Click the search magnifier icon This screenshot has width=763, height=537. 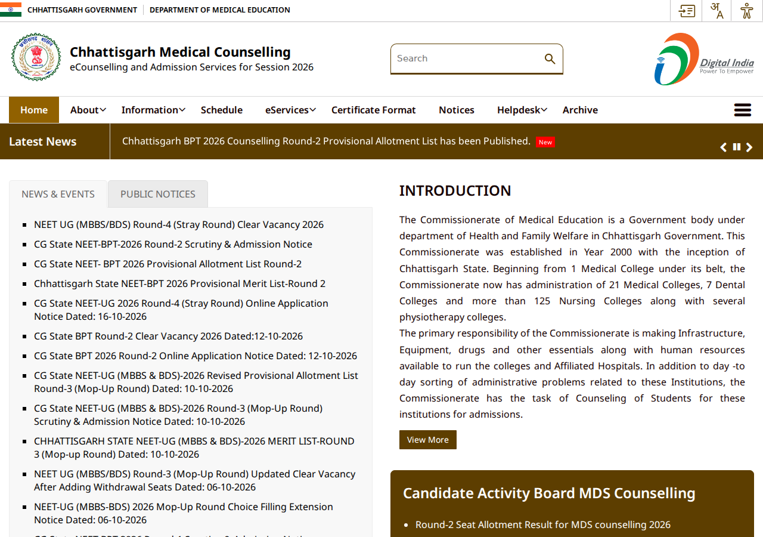click(550, 58)
